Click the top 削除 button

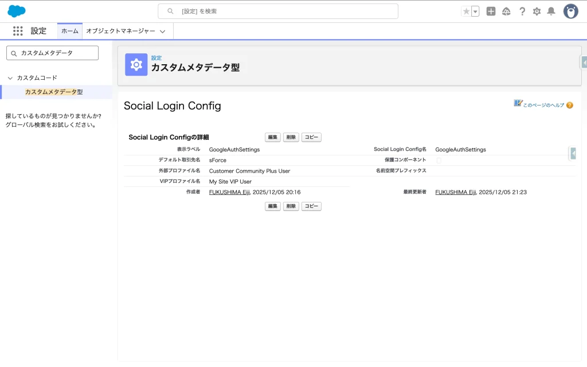click(x=291, y=138)
